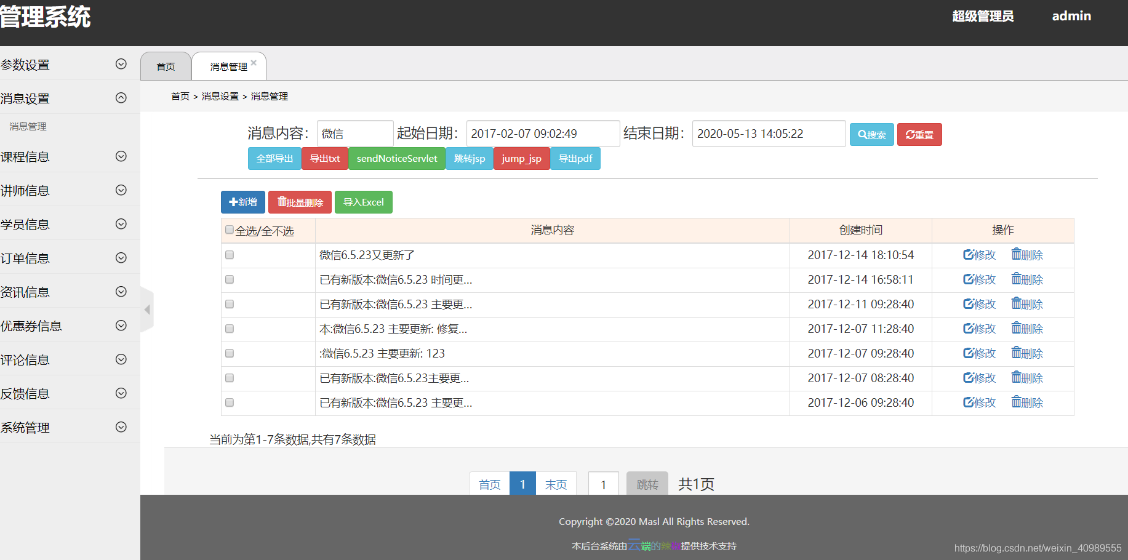Click the jump_jsp button
Viewport: 1128px width, 560px height.
(521, 158)
